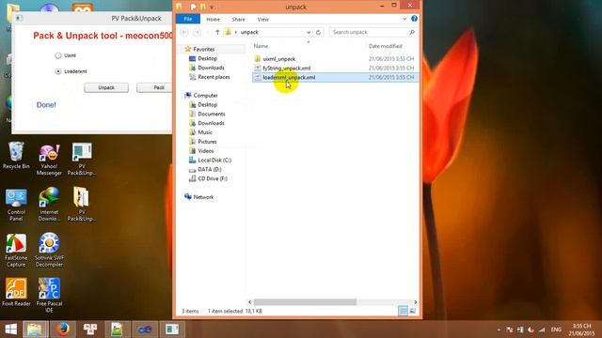Refresh the unpack folder view
This screenshot has height=338, width=602.
tap(318, 32)
